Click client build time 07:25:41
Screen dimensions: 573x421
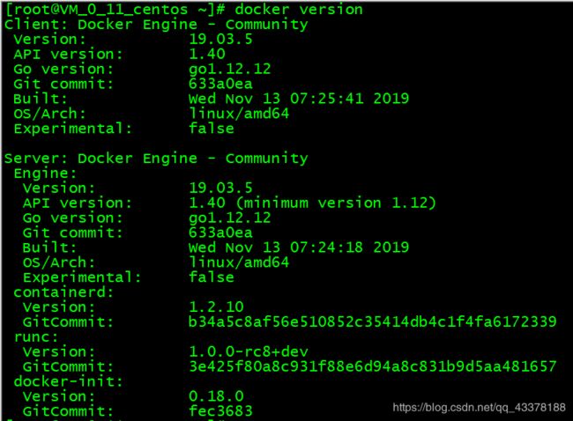[327, 99]
